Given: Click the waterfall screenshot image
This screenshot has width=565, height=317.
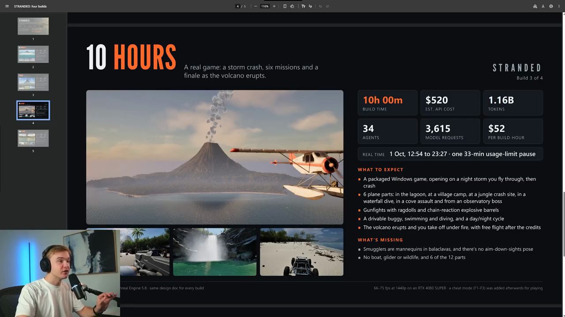Looking at the screenshot, I should coord(215,252).
